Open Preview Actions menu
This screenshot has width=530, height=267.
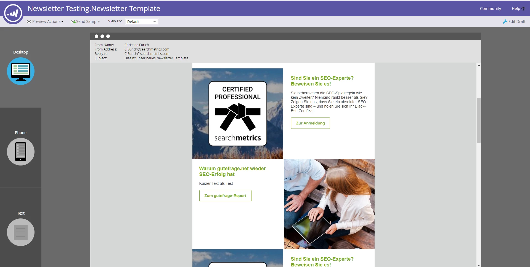45,22
